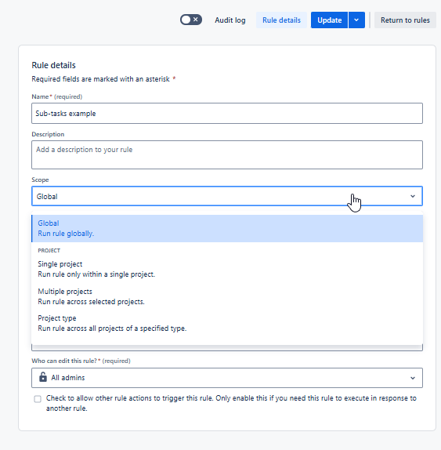The width and height of the screenshot is (441, 450).
Task: Click the PROJECT group label
Action: [49, 251]
